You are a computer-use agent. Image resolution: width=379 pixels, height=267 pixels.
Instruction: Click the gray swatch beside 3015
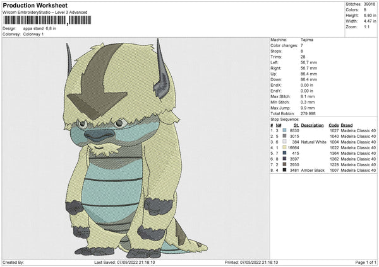284,136
